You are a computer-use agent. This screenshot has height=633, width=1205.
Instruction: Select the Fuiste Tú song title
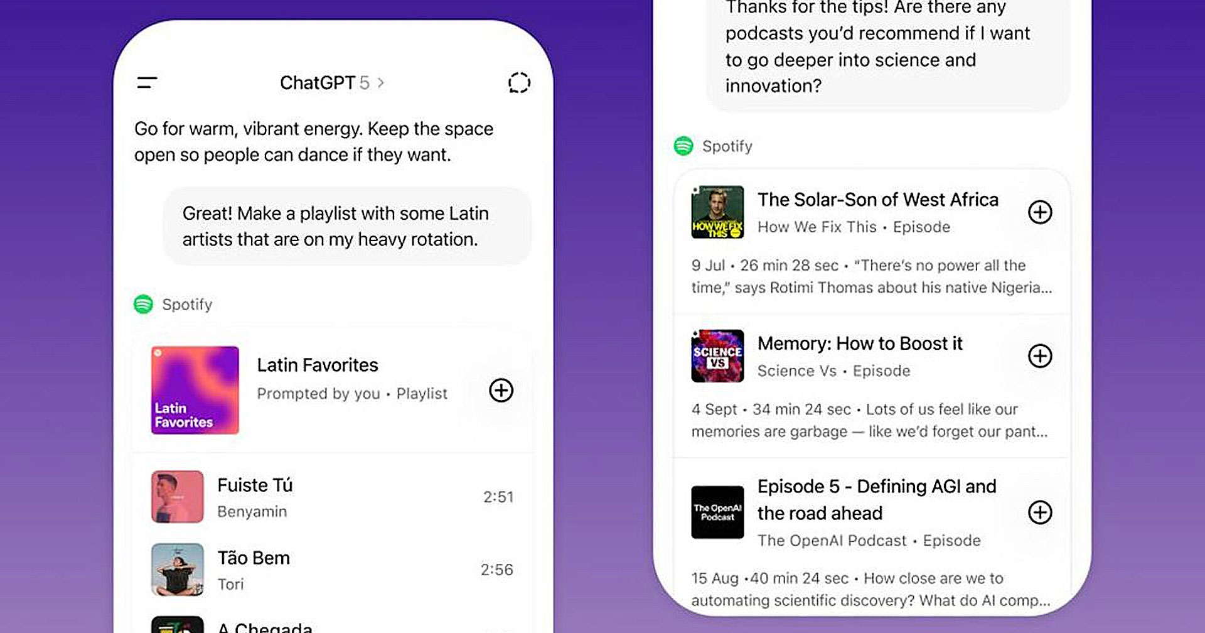pyautogui.click(x=255, y=485)
